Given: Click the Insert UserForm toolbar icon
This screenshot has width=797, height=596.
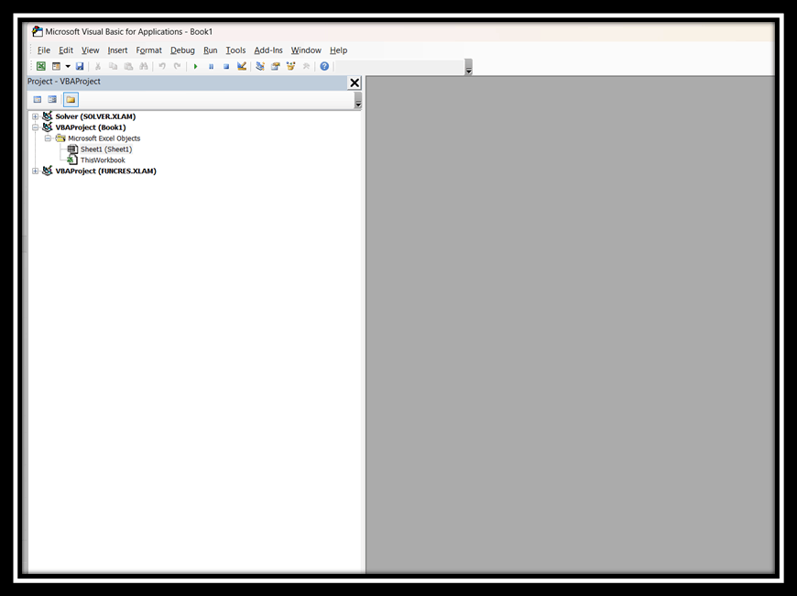Looking at the screenshot, I should coord(57,66).
